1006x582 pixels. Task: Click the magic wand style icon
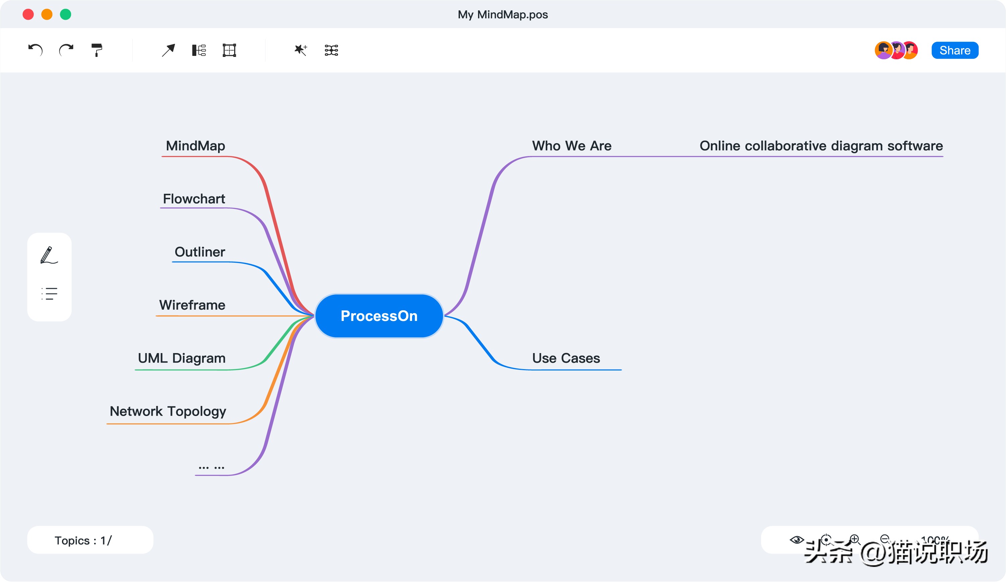300,50
